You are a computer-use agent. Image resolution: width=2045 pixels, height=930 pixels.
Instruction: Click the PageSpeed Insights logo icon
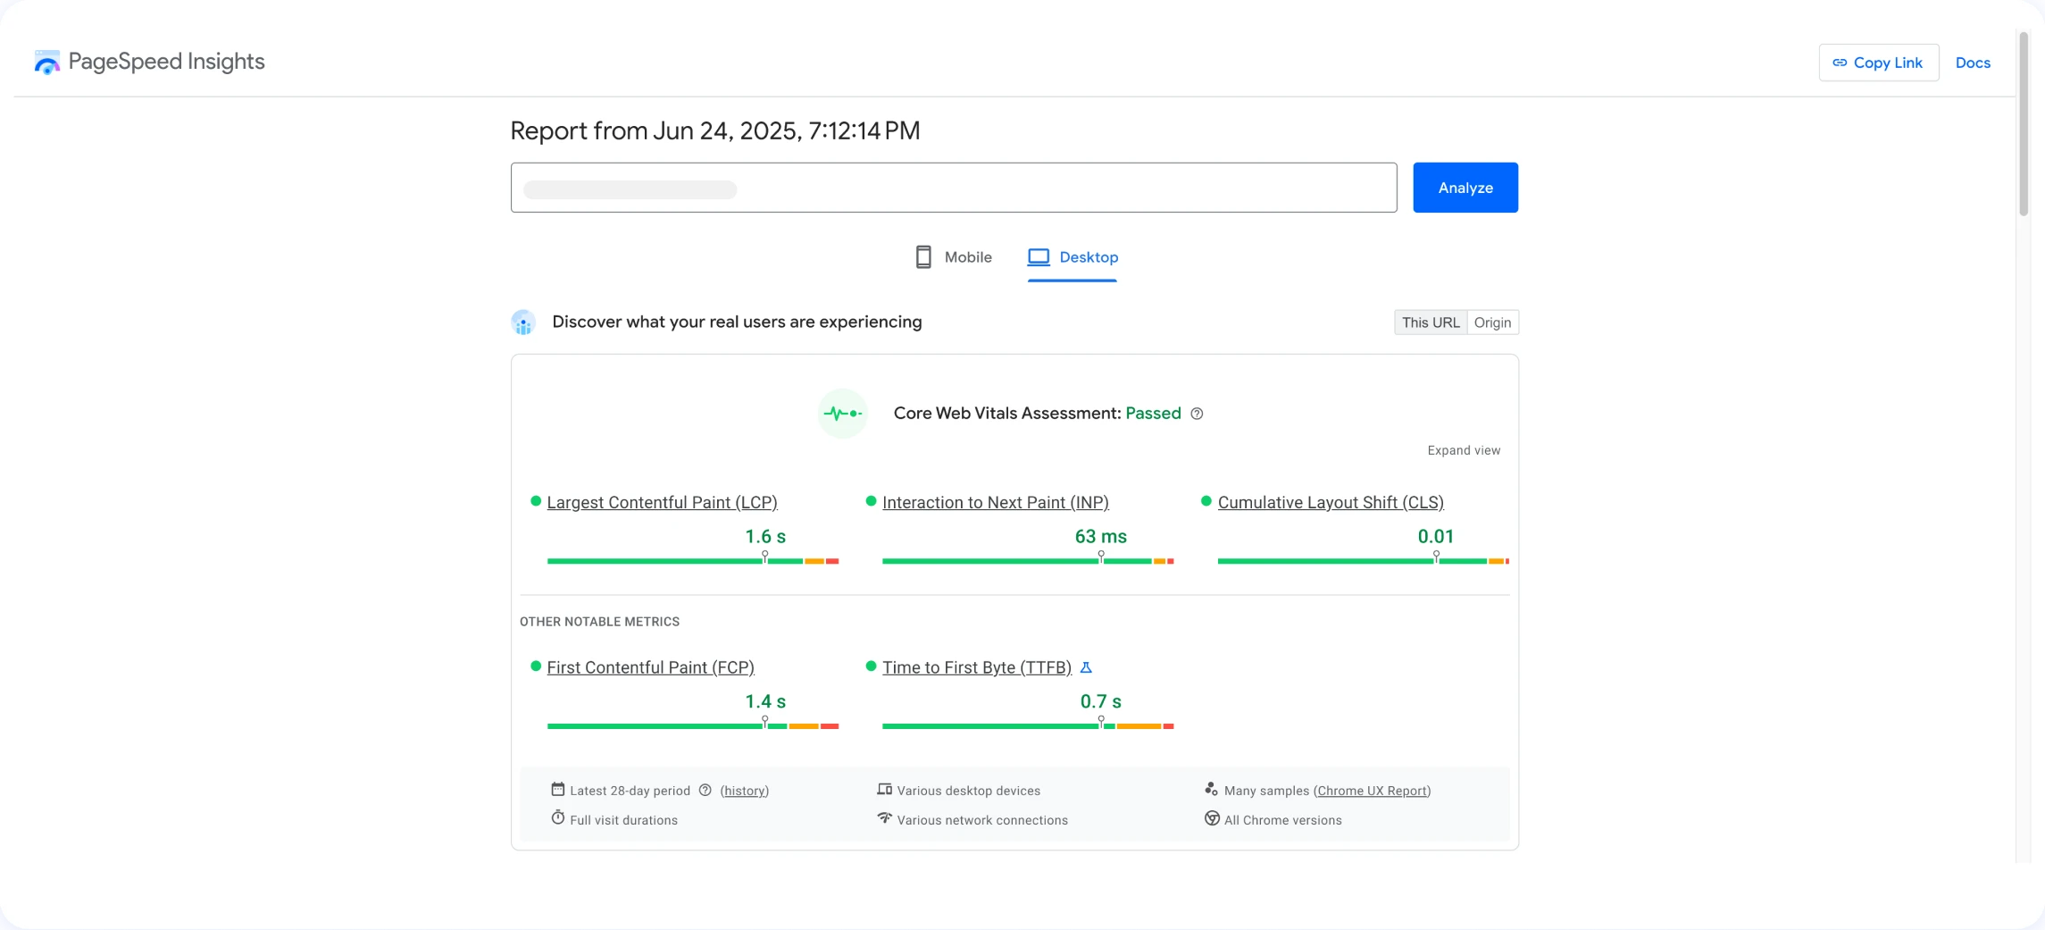point(46,63)
